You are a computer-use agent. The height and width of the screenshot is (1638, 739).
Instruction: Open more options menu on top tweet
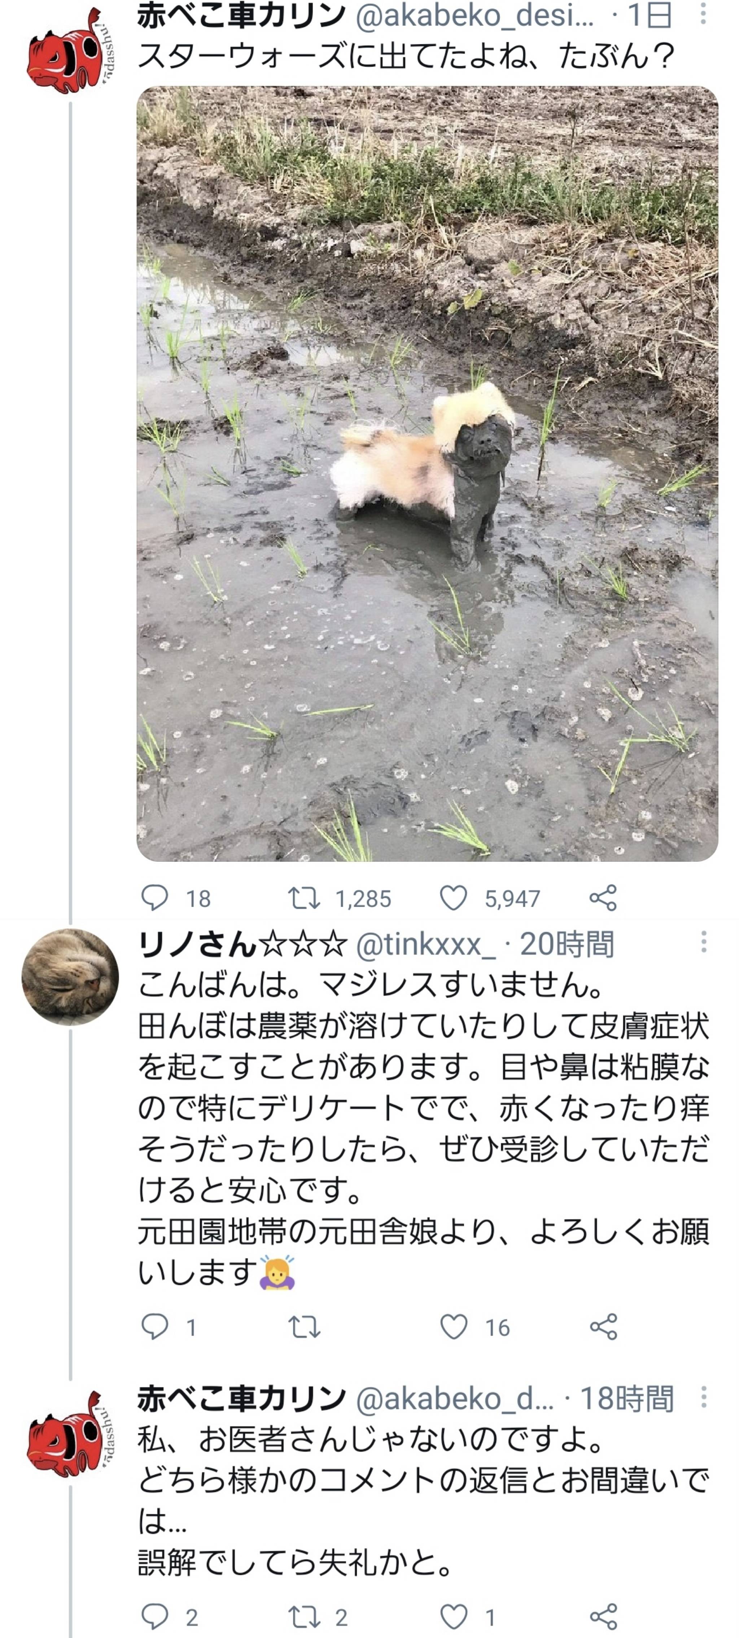[x=703, y=14]
